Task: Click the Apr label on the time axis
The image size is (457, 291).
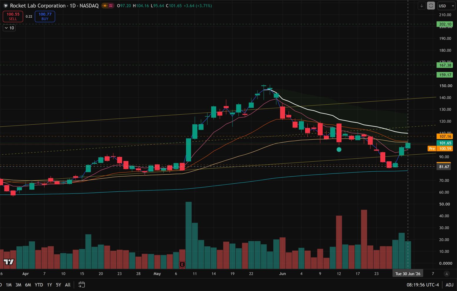Action: pyautogui.click(x=26, y=274)
